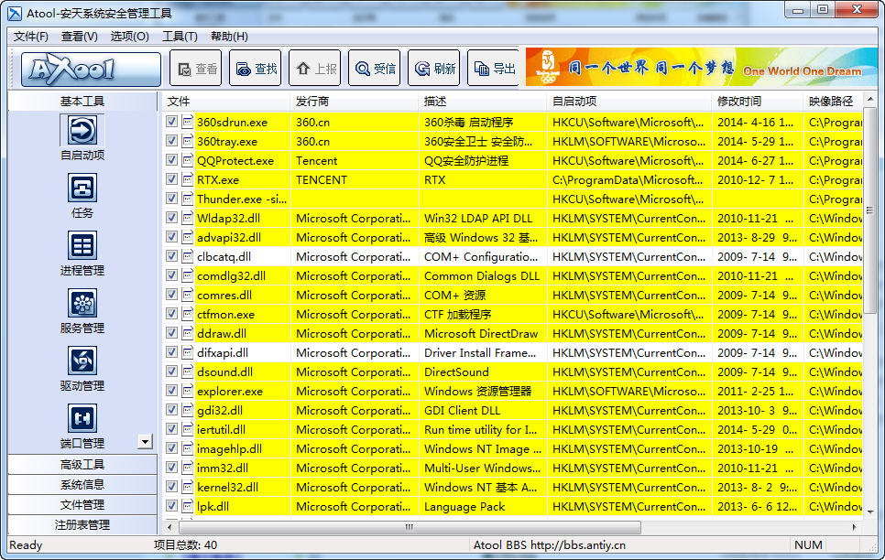Viewport: 885px width, 560px height.
Task: Toggle the advapi32.dll checkbox
Action: (171, 236)
